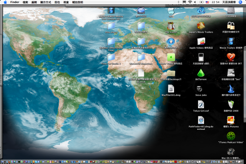Image resolution: width=246 pixels, height=164 pixels.
Task: Select the green Music Video icon
Action: pyautogui.click(x=171, y=57)
